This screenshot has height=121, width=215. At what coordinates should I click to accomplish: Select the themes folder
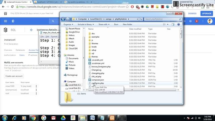click(x=95, y=57)
